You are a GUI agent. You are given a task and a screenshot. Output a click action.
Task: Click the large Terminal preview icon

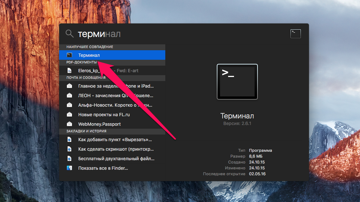[x=237, y=82]
